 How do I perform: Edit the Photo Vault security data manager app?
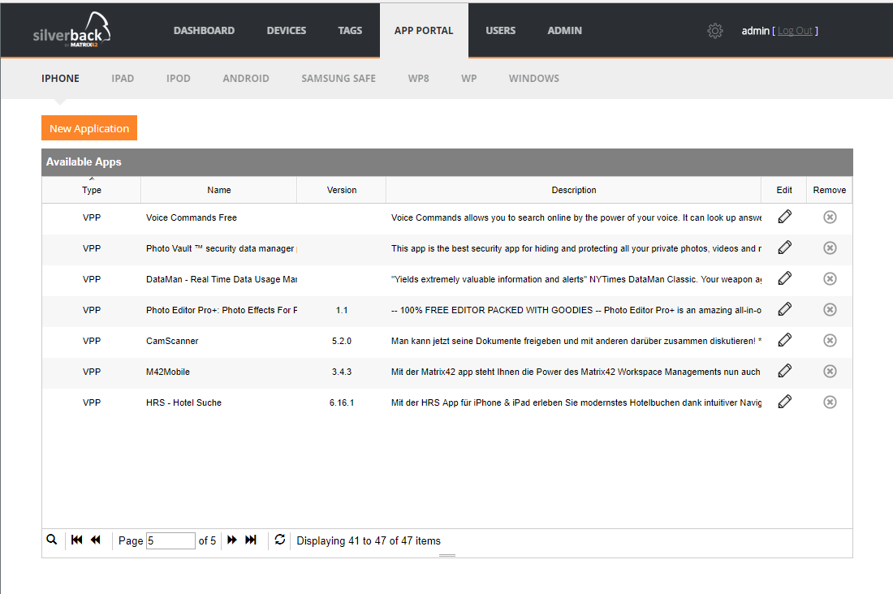click(784, 247)
